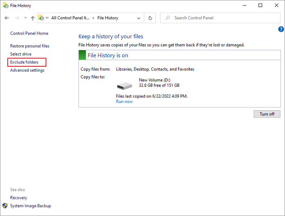Expand the breadcrumb chevrons before All Control Panel Items
The width and height of the screenshot is (285, 216).
tap(48, 18)
